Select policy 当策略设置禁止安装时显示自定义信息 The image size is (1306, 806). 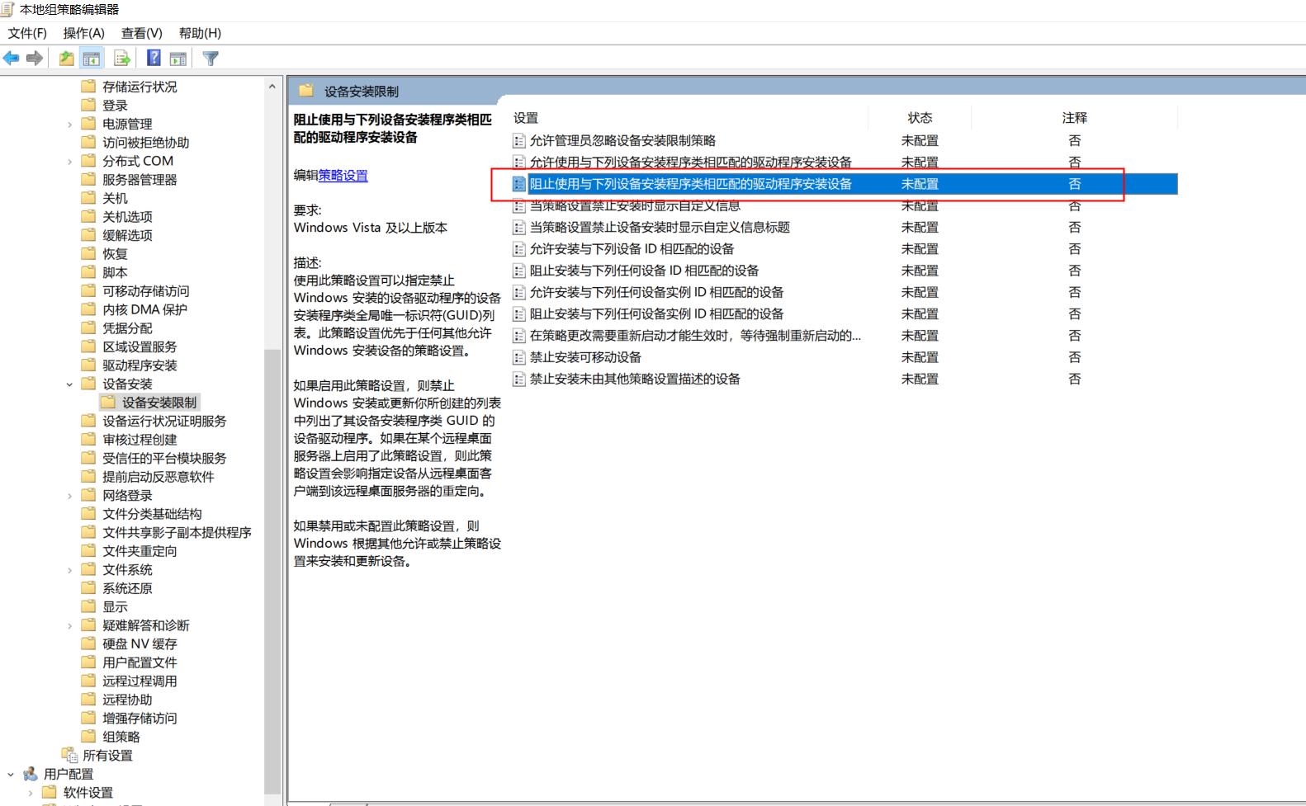click(635, 205)
